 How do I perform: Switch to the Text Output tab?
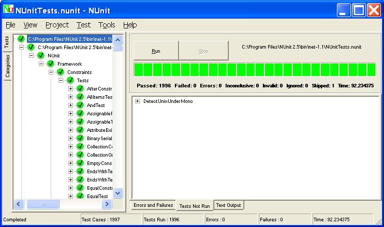click(x=229, y=205)
